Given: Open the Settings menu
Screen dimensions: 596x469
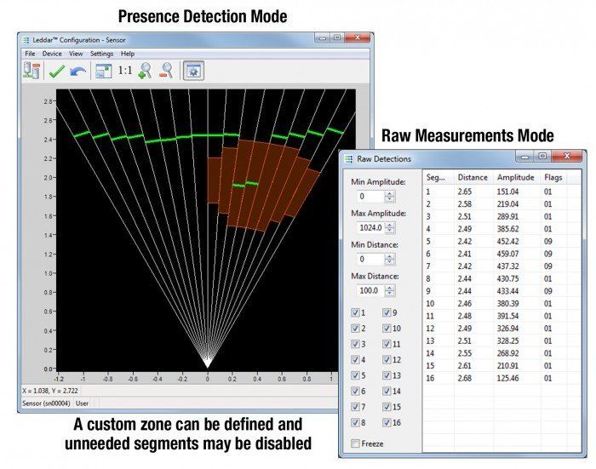Looking at the screenshot, I should click(101, 54).
